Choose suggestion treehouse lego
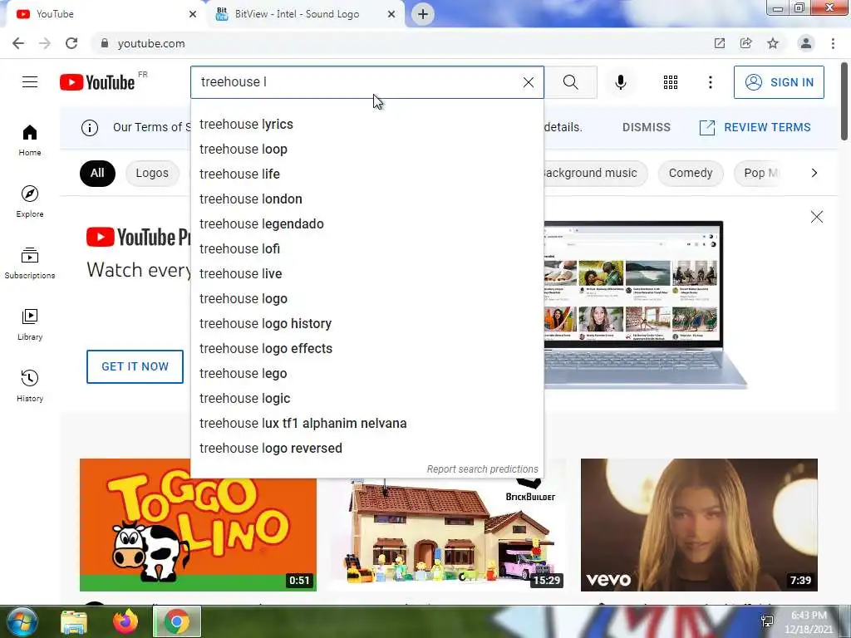Image resolution: width=851 pixels, height=638 pixels. [366, 374]
